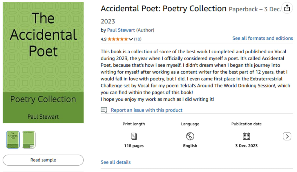This screenshot has height=172, width=297.
Task: Open the 10 customer reviews link
Action: pos(138,39)
